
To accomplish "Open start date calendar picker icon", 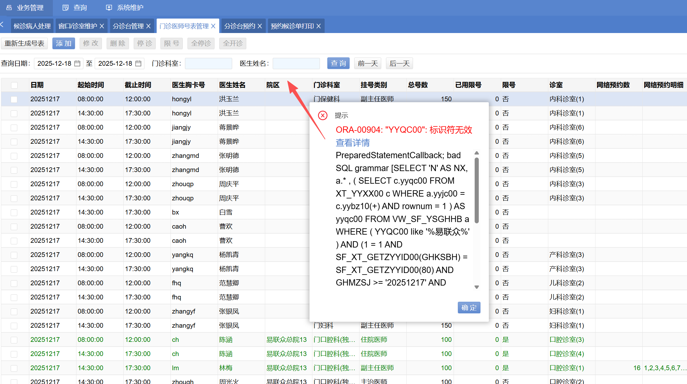I will pos(77,64).
